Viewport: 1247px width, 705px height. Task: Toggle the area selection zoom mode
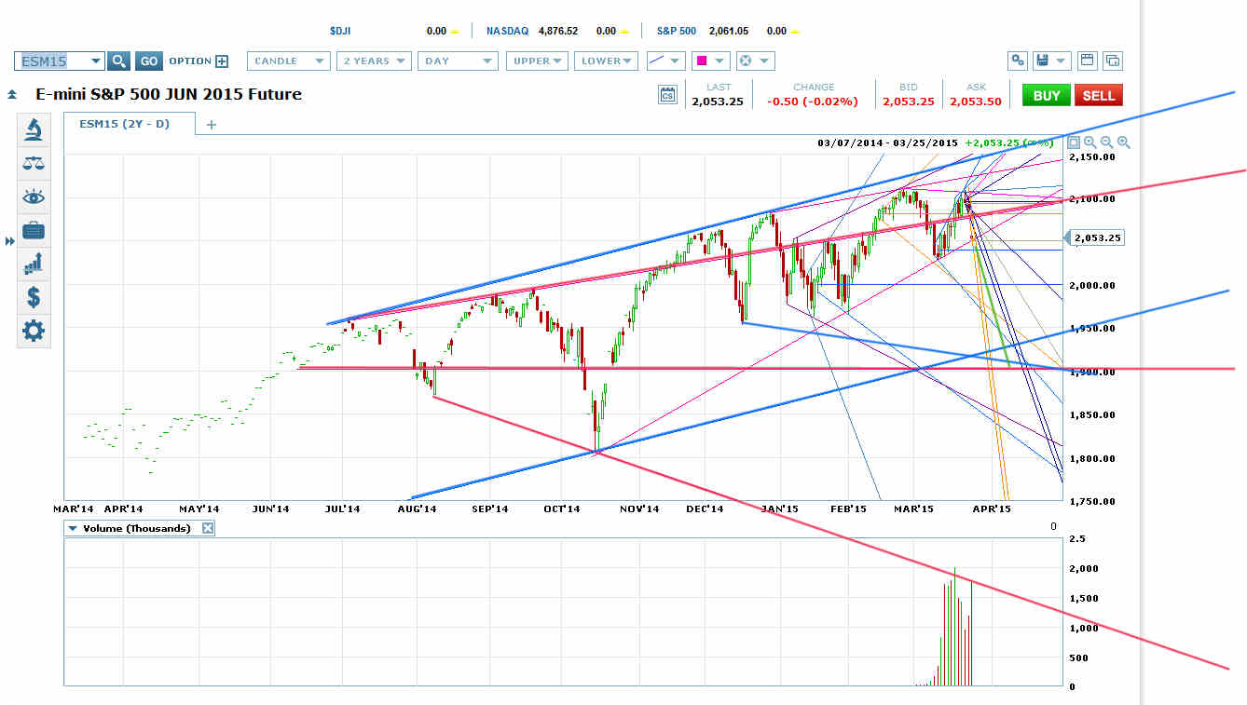pos(1074,142)
